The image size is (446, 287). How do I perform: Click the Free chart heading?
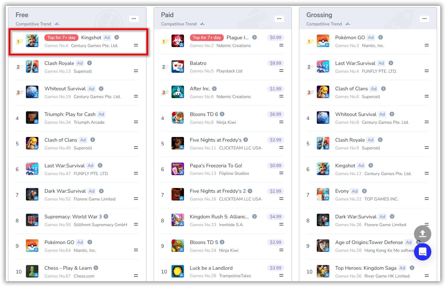22,15
